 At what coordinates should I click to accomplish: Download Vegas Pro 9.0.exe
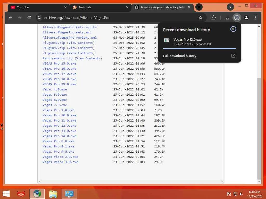(58, 152)
